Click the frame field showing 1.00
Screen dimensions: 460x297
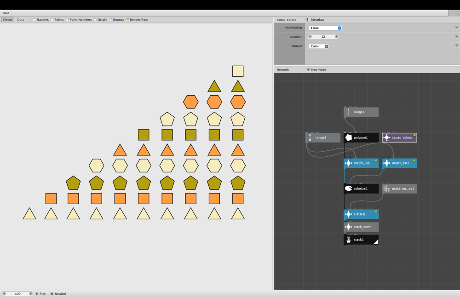point(17,293)
